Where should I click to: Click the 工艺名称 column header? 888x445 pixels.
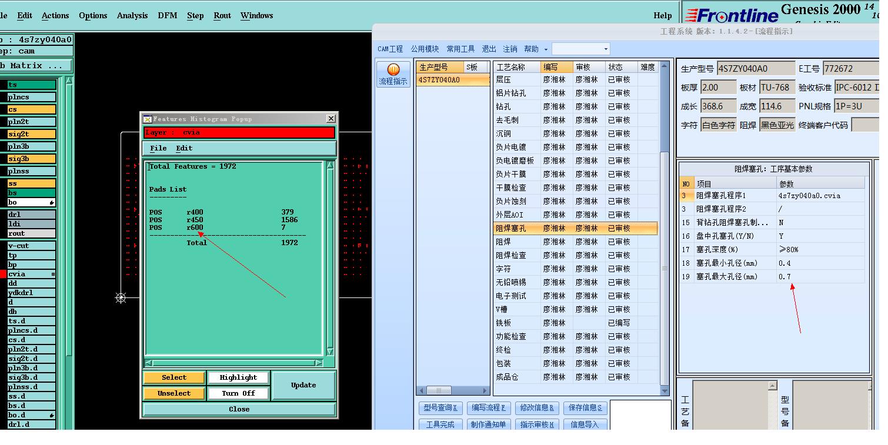[x=517, y=67]
